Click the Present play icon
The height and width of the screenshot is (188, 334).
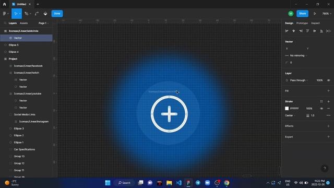point(315,14)
